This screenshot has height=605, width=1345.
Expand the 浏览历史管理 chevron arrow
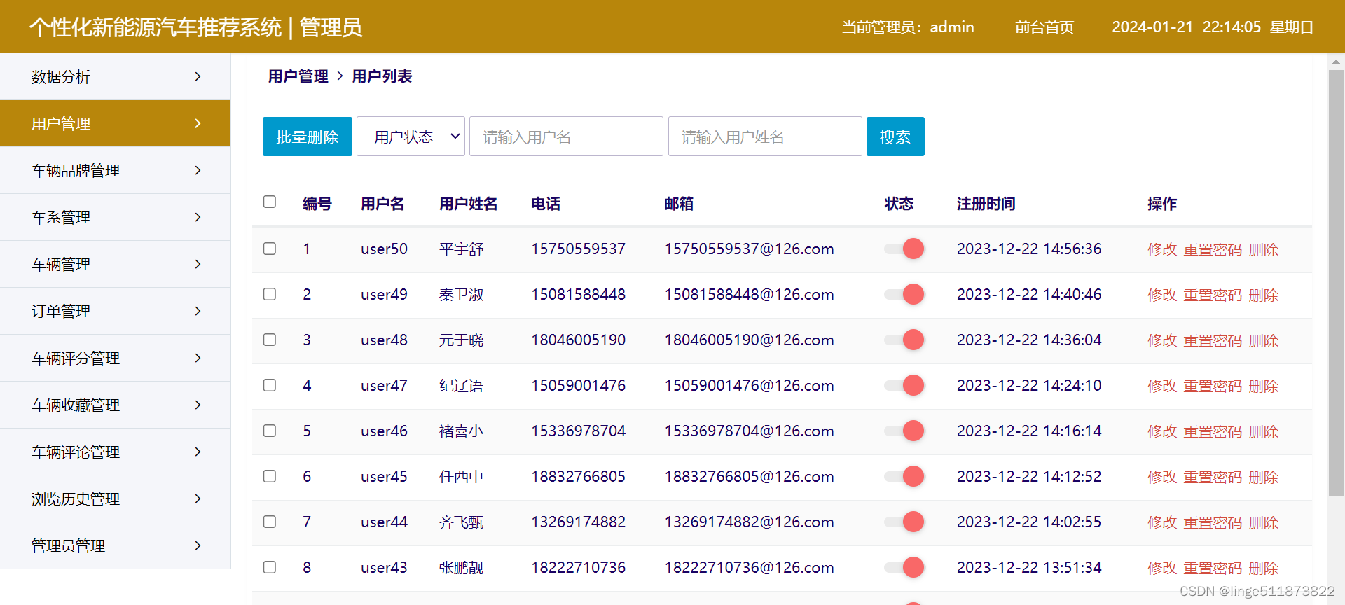(198, 499)
